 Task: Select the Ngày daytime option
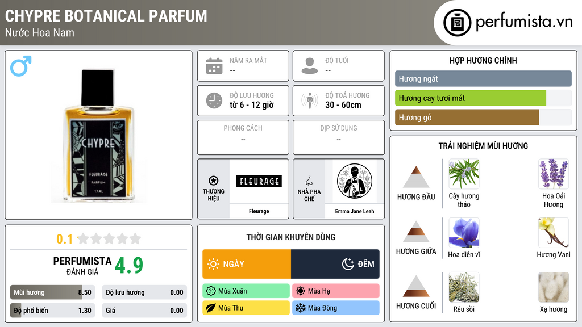(247, 264)
